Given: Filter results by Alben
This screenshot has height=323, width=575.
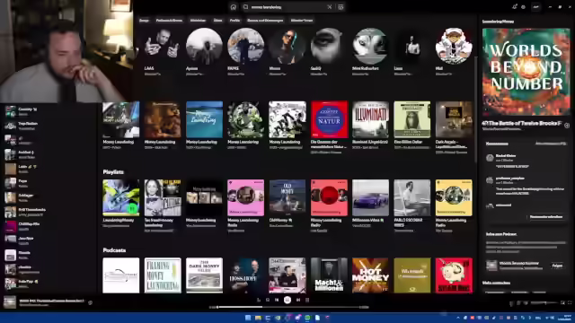Looking at the screenshot, I should tap(217, 21).
